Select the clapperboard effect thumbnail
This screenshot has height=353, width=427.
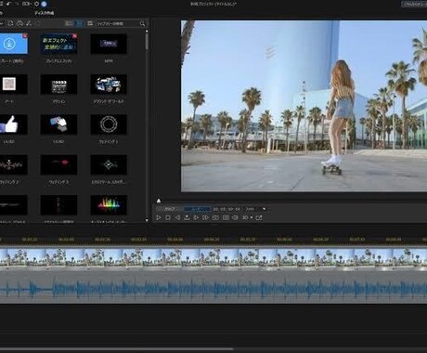point(58,85)
